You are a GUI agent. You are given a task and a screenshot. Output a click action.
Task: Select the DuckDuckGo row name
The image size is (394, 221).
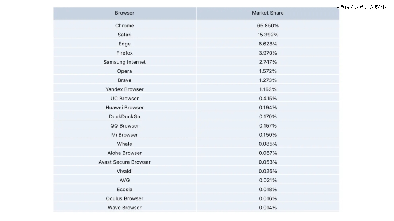[124, 116]
